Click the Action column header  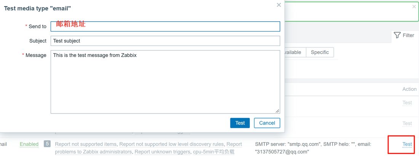[409, 89]
